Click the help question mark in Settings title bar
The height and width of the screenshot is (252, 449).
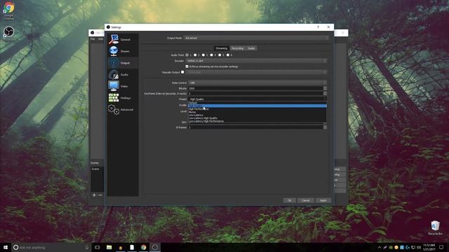click(x=318, y=27)
